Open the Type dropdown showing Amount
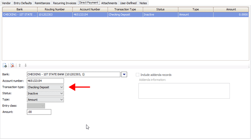This screenshot has height=139, width=251. click(45, 99)
